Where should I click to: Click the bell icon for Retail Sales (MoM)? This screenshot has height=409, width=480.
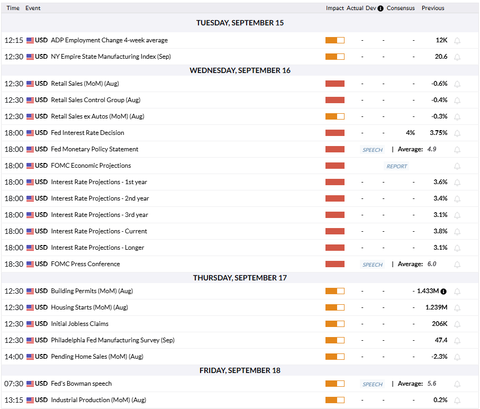tap(457, 84)
